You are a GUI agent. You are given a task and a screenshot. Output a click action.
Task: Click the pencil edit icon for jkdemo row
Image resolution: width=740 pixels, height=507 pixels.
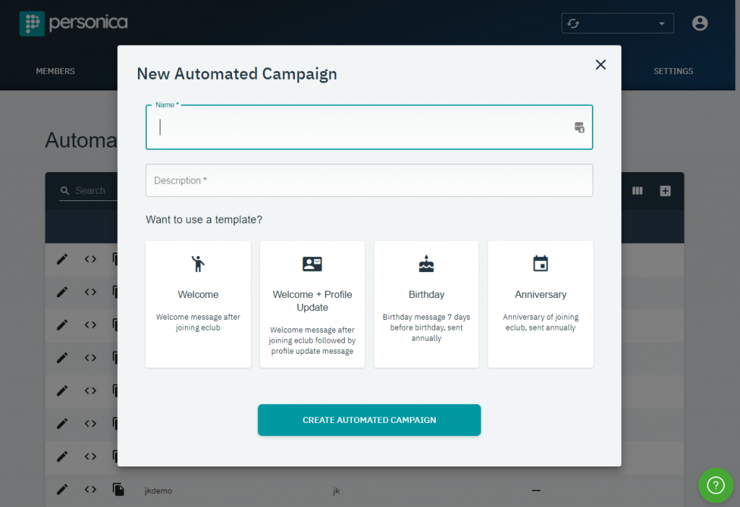[62, 490]
